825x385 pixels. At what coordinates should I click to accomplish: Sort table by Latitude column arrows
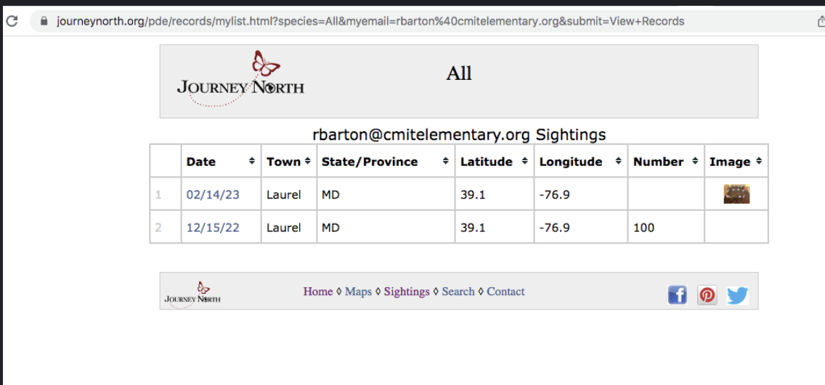click(x=524, y=161)
